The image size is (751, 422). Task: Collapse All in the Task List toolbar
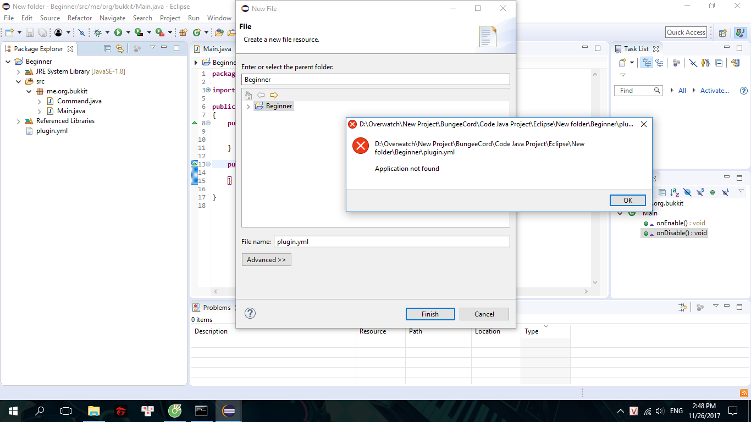(719, 63)
